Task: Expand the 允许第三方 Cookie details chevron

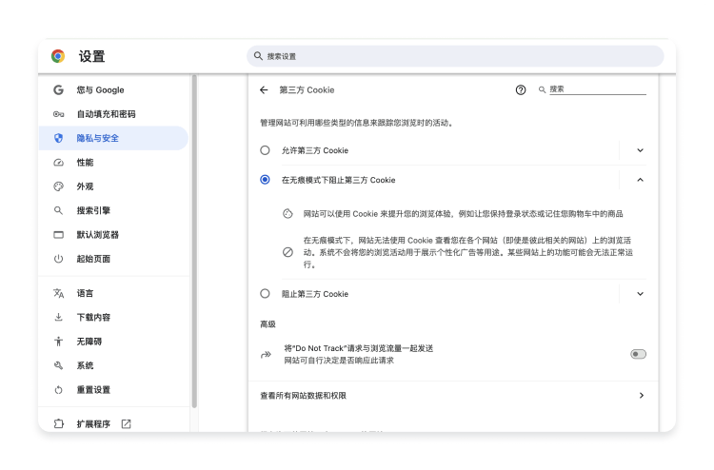Action: (640, 150)
